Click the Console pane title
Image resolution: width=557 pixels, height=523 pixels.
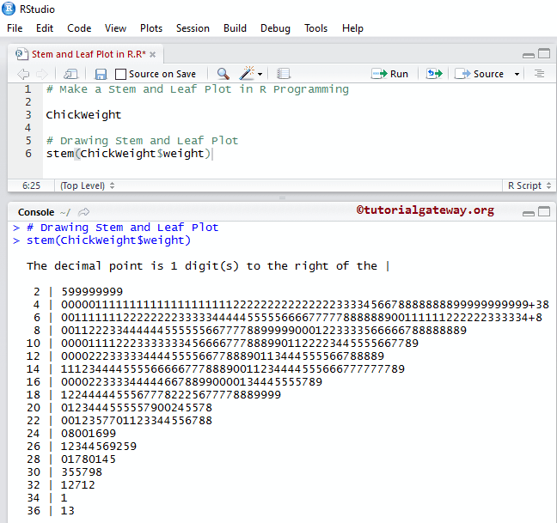(x=36, y=212)
